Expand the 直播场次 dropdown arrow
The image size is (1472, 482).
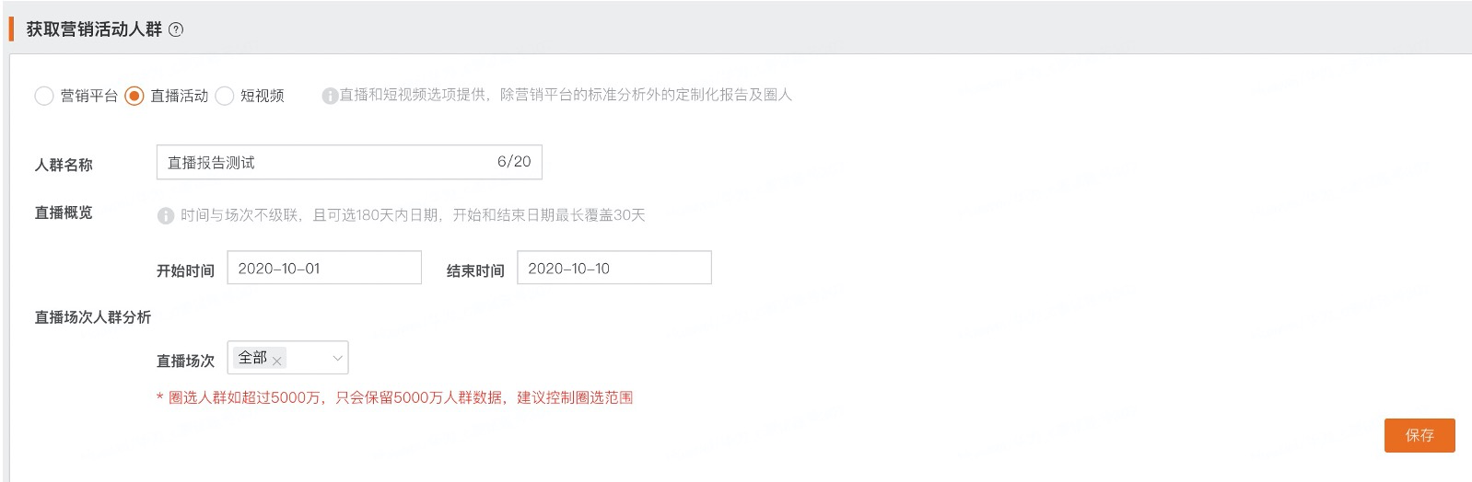[337, 358]
